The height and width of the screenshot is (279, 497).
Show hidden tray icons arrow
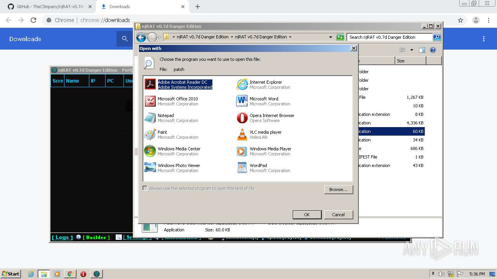point(433,274)
